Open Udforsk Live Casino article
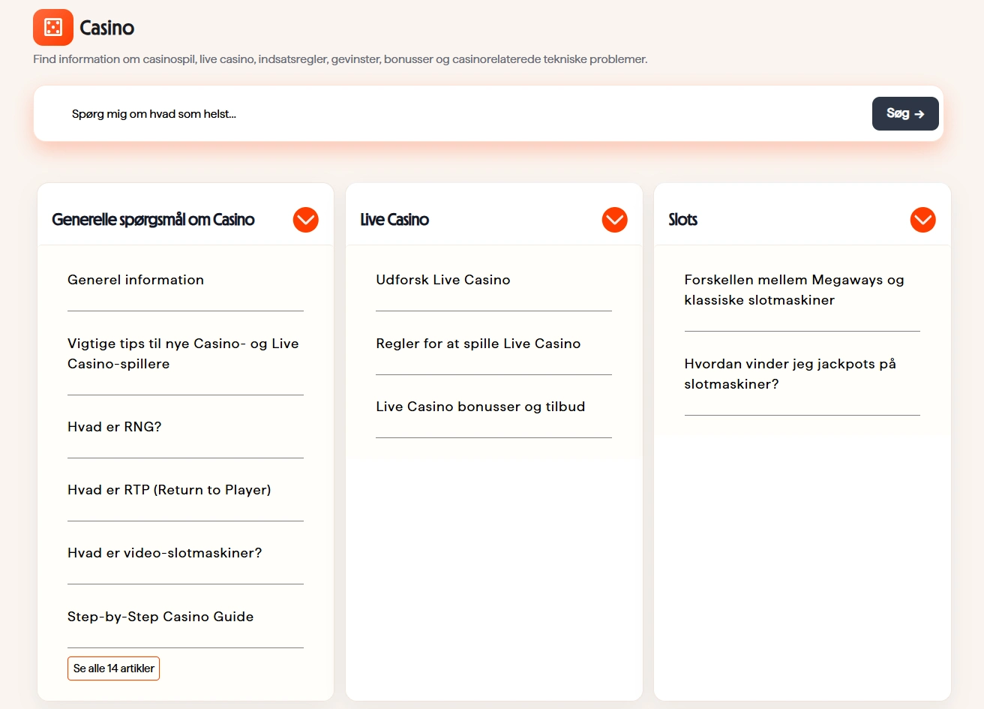The width and height of the screenshot is (984, 709). coord(443,280)
